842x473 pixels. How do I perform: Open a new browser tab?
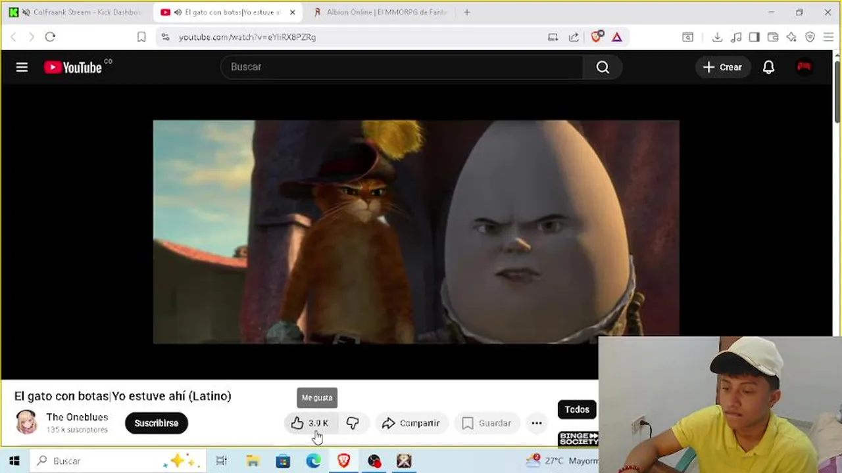pyautogui.click(x=466, y=12)
